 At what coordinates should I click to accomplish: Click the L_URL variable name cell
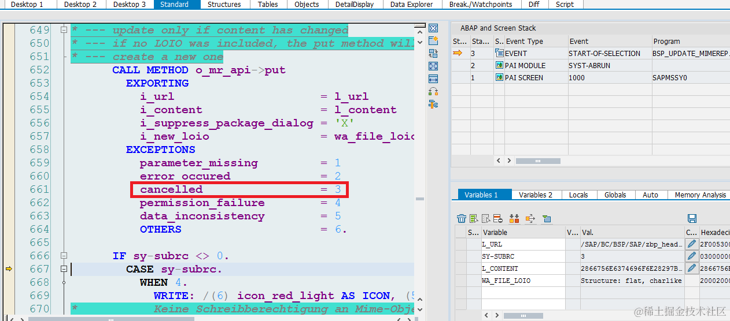[x=523, y=244]
